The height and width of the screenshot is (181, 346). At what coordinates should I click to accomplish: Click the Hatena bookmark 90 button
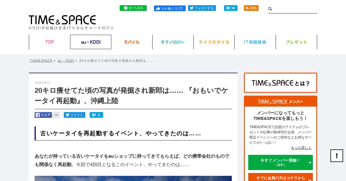[x=231, y=8]
